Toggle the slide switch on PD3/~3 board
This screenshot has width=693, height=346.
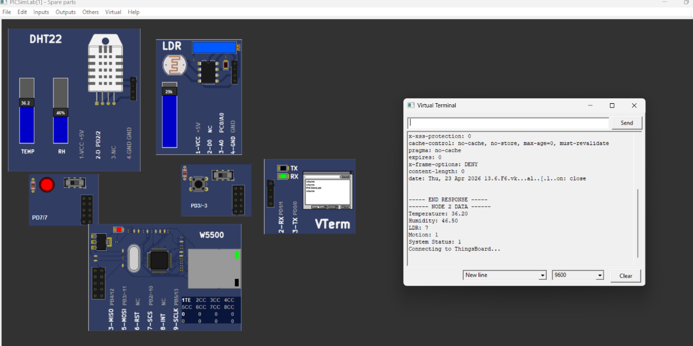(223, 175)
